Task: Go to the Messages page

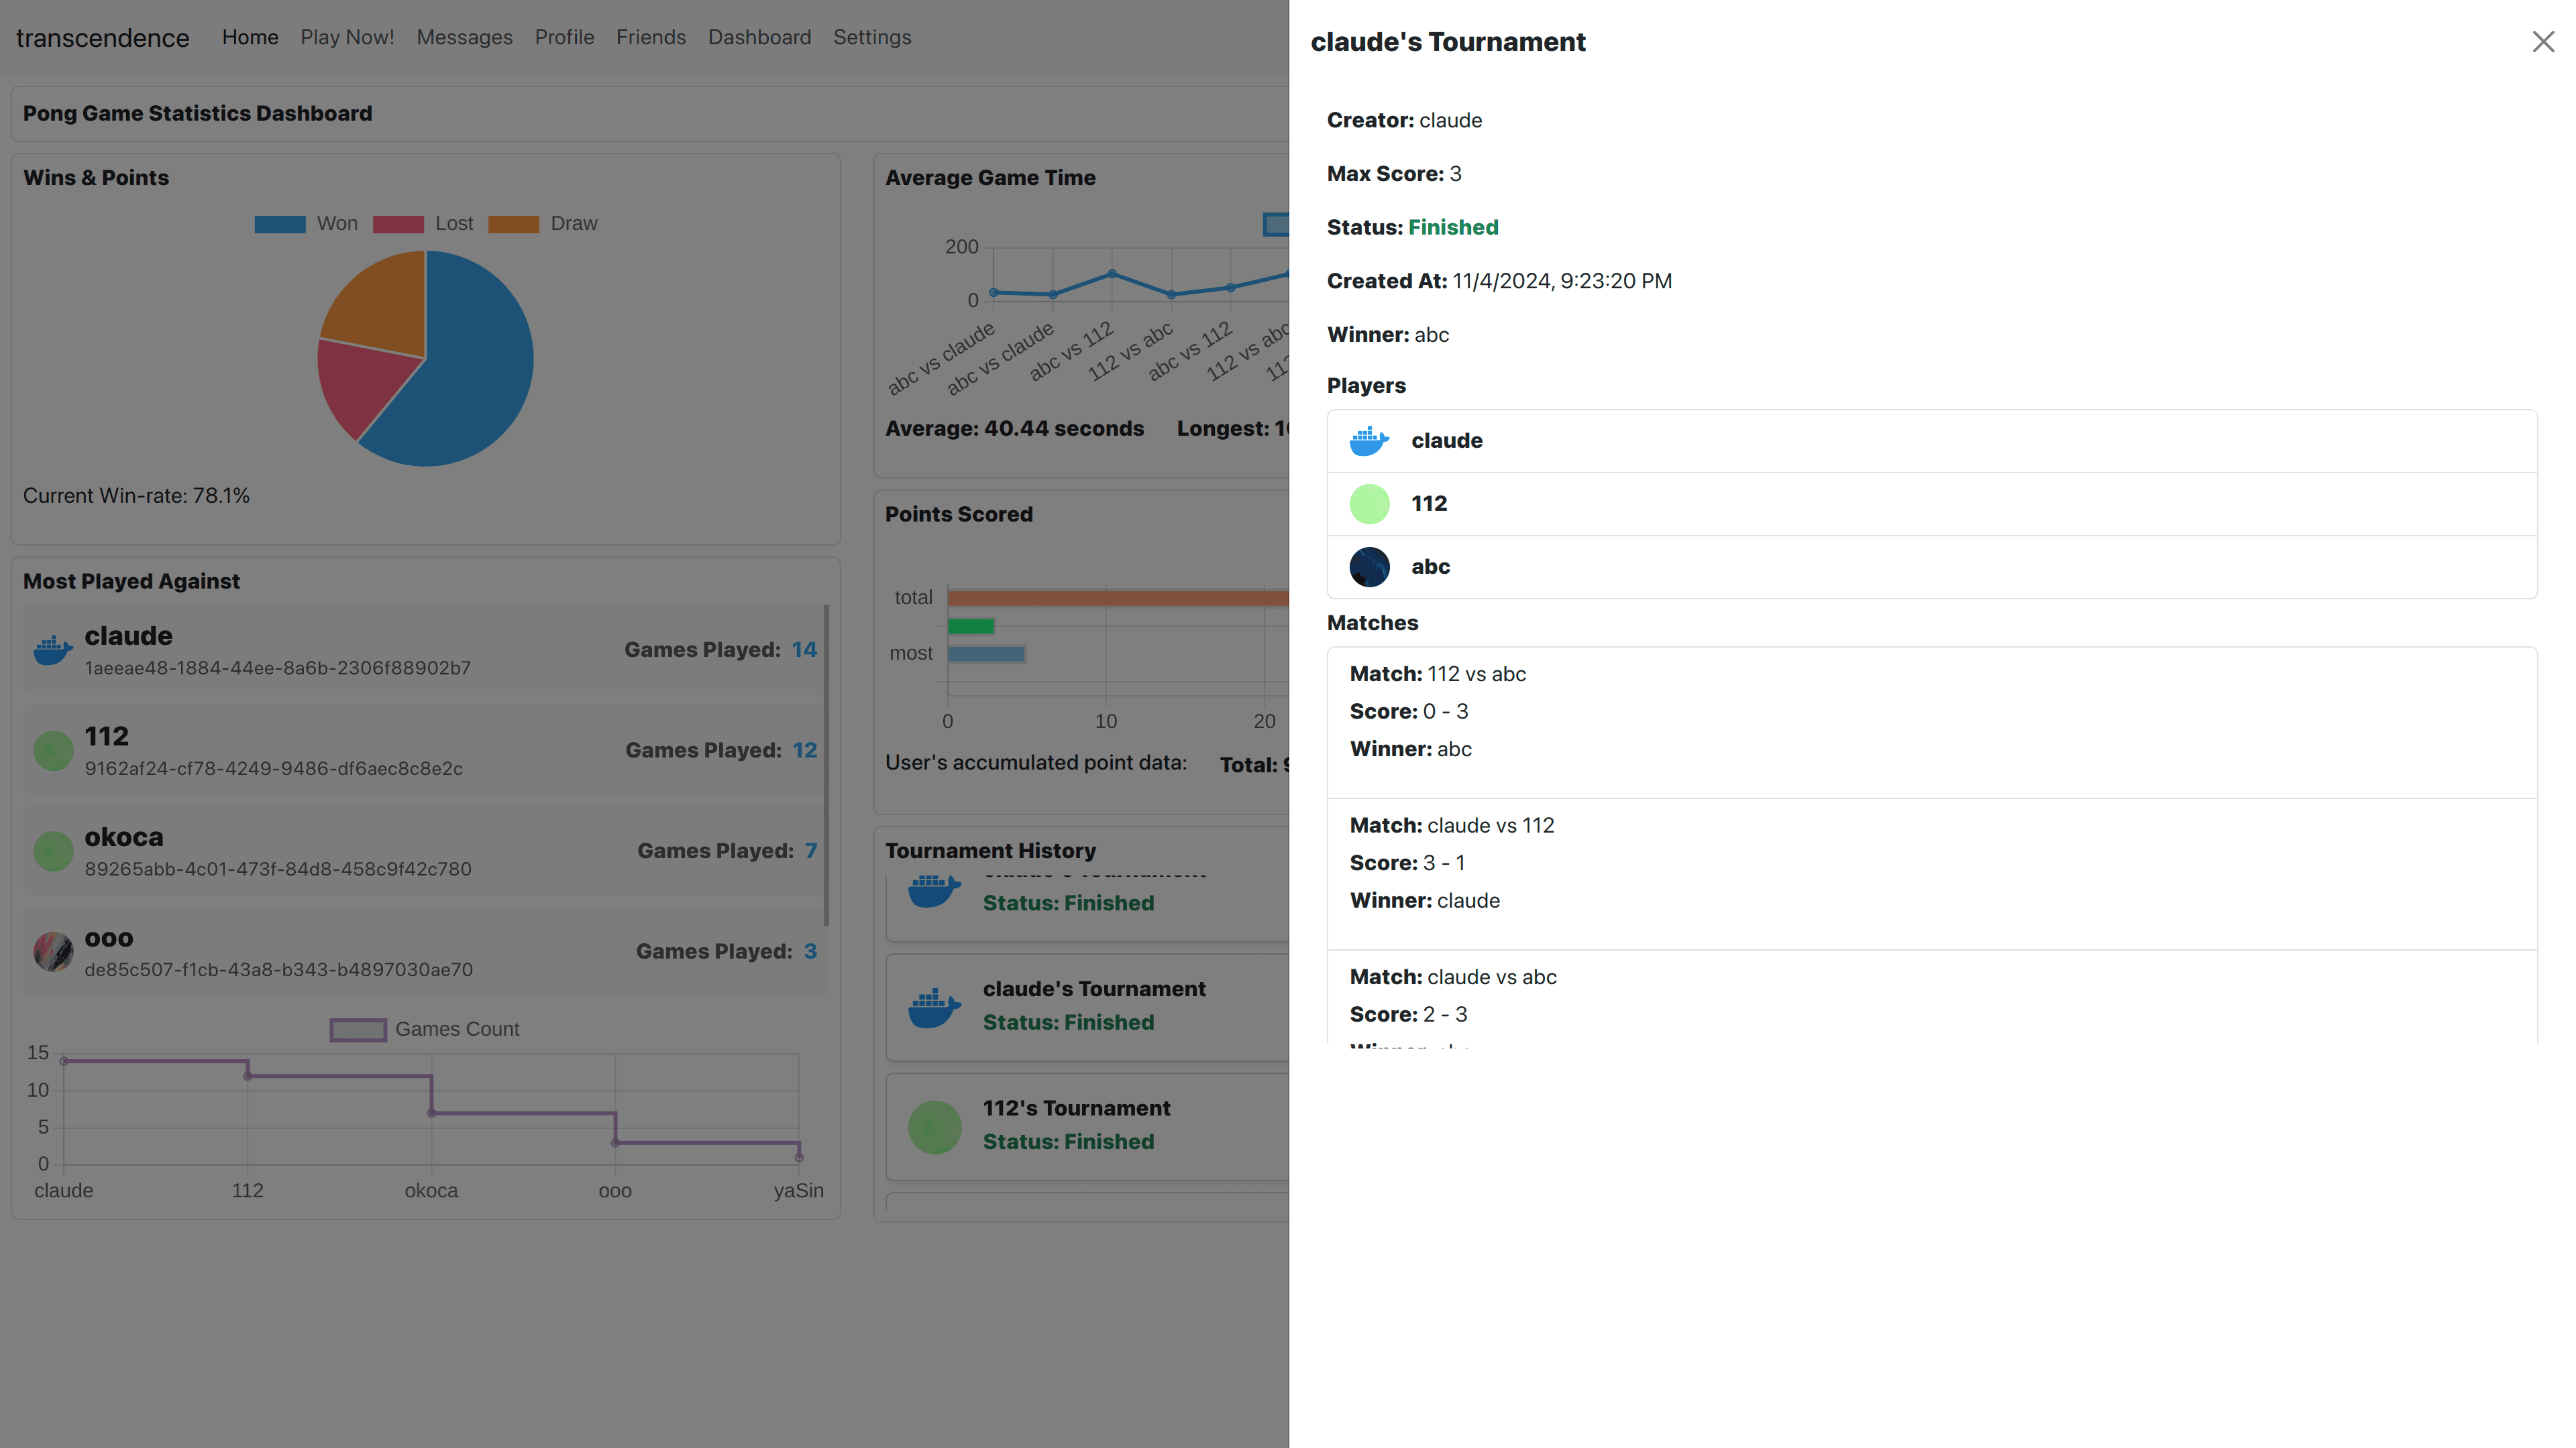Action: 464,37
